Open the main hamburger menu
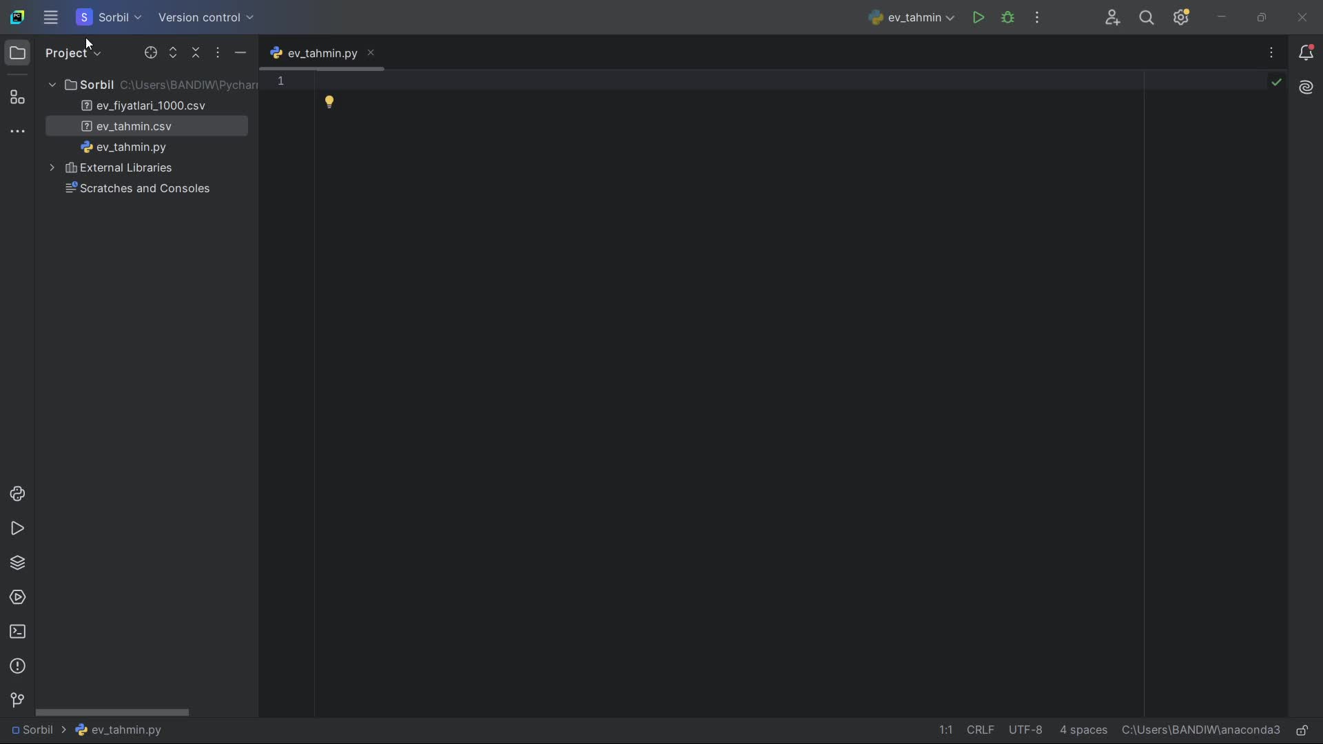1323x744 pixels. tap(50, 18)
